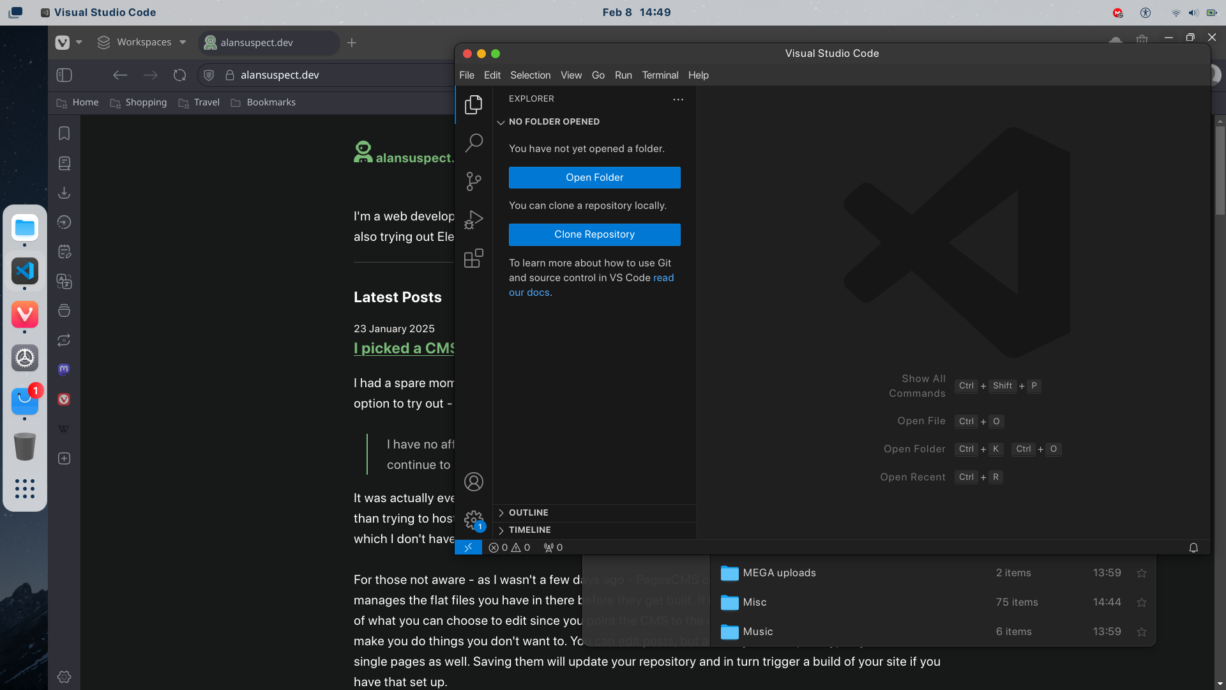Open a new tab in Vivaldi
The height and width of the screenshot is (690, 1226).
click(352, 43)
